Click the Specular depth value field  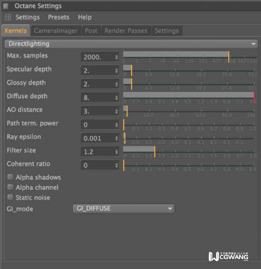100,70
